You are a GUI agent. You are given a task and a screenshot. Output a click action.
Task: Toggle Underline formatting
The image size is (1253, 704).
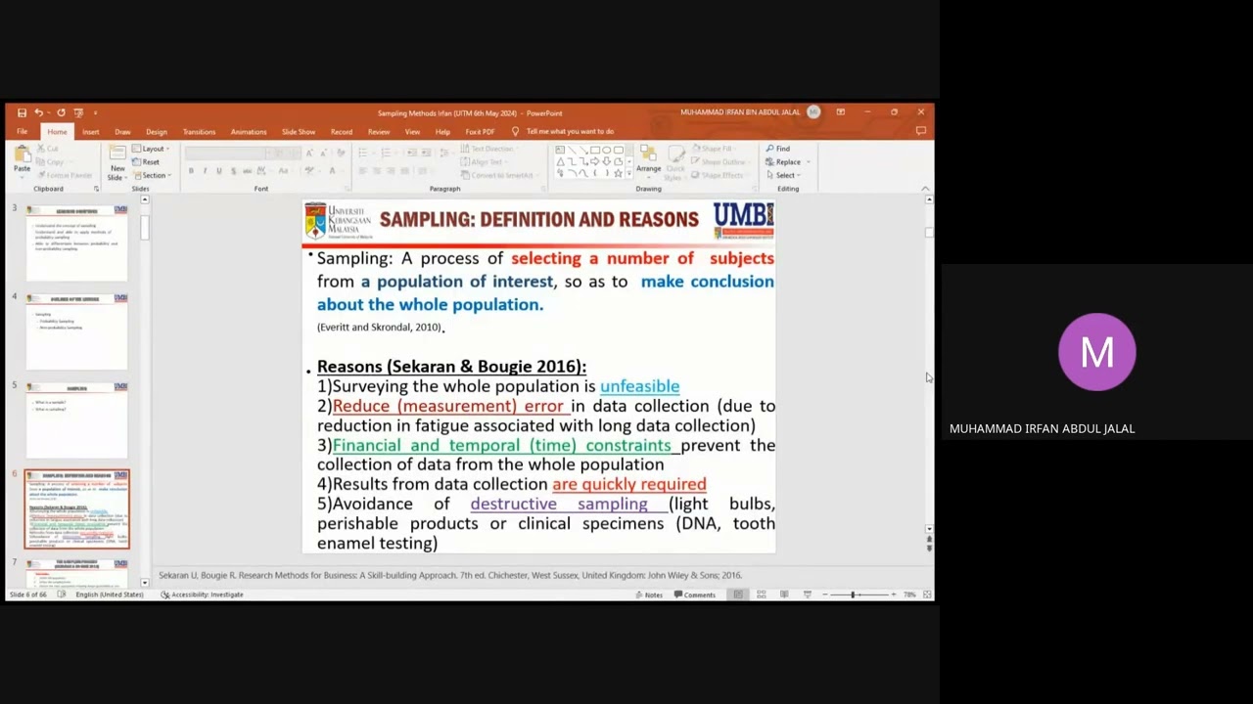218,171
